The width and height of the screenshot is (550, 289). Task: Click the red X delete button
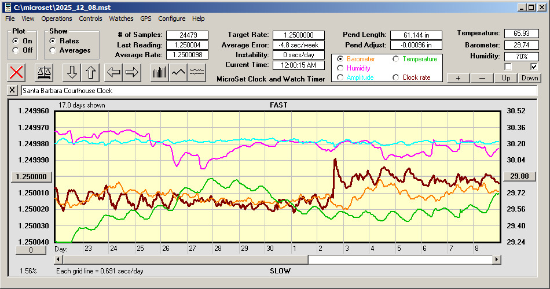pyautogui.click(x=17, y=72)
